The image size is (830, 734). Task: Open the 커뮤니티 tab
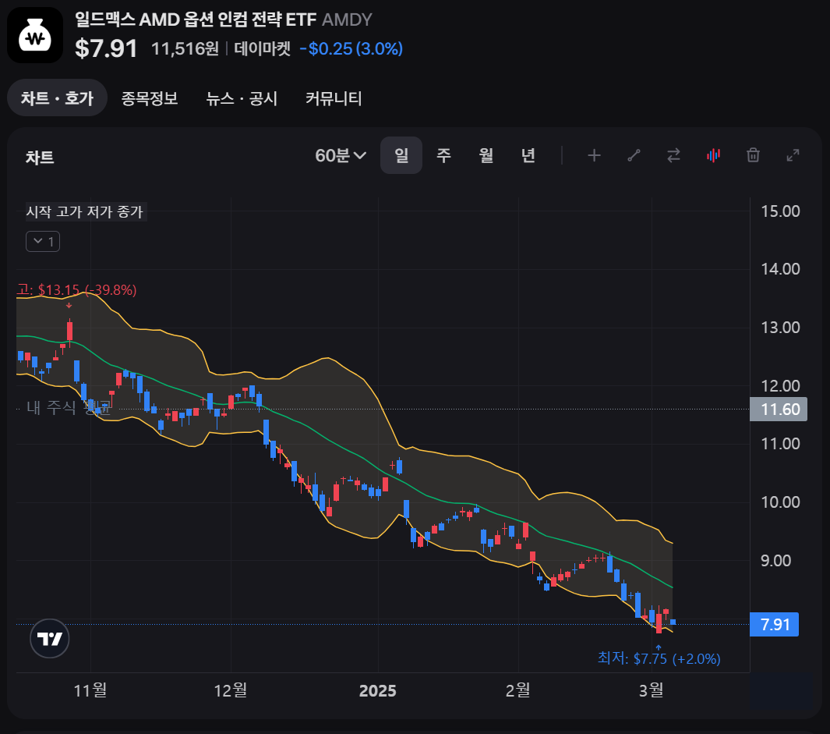(334, 98)
